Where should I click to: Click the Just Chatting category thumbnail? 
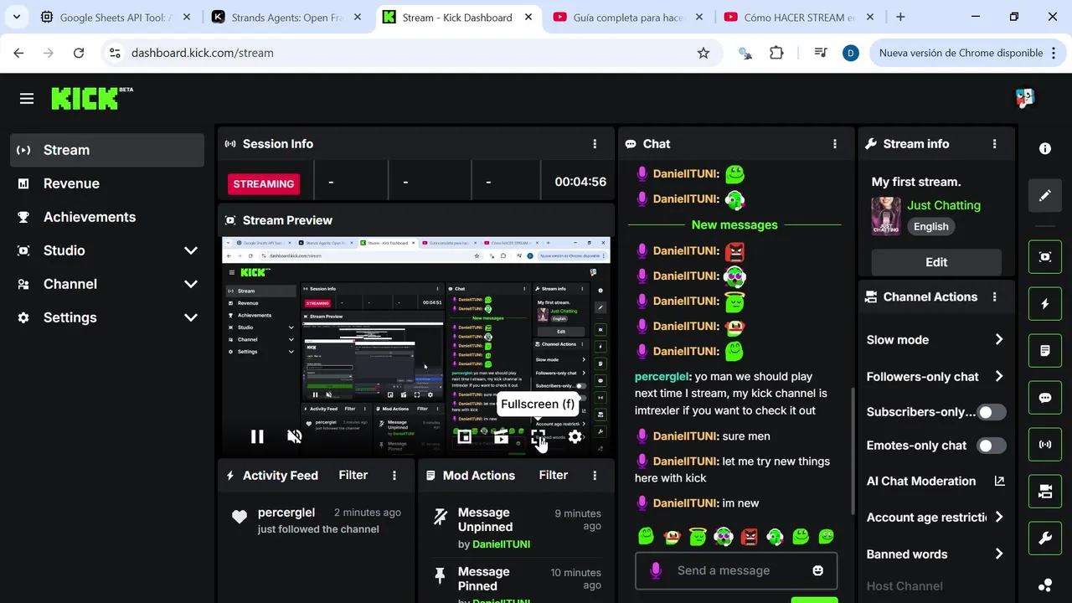tap(886, 216)
